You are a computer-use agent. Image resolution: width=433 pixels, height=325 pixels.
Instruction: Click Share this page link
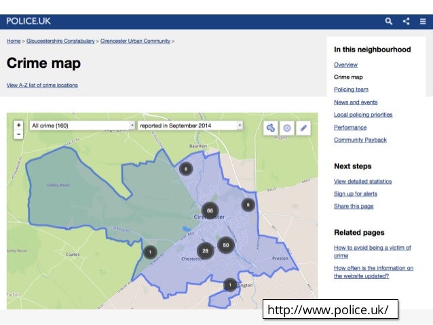tap(354, 206)
